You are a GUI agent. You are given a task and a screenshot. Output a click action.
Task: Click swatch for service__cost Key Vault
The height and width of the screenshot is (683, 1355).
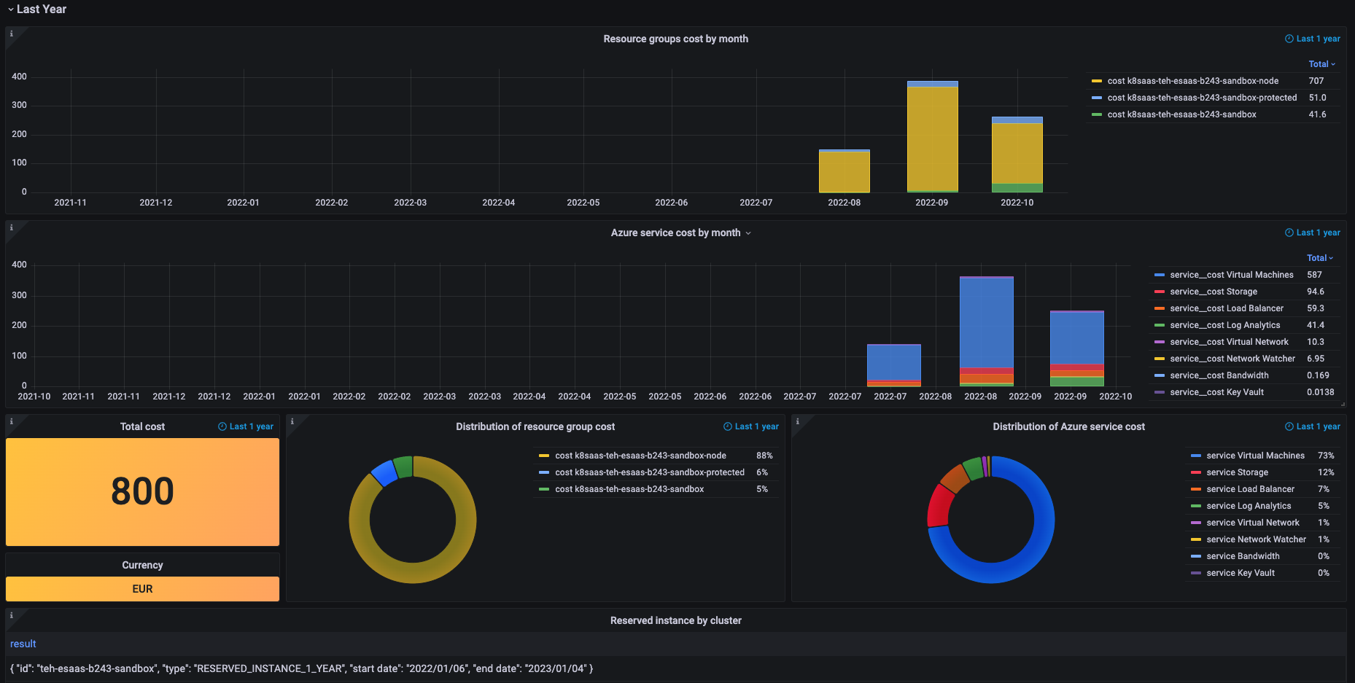point(1160,392)
